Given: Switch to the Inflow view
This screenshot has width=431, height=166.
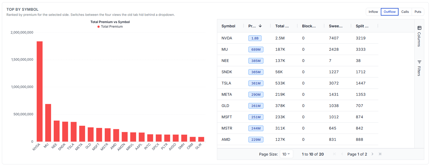Looking at the screenshot, I should [373, 12].
